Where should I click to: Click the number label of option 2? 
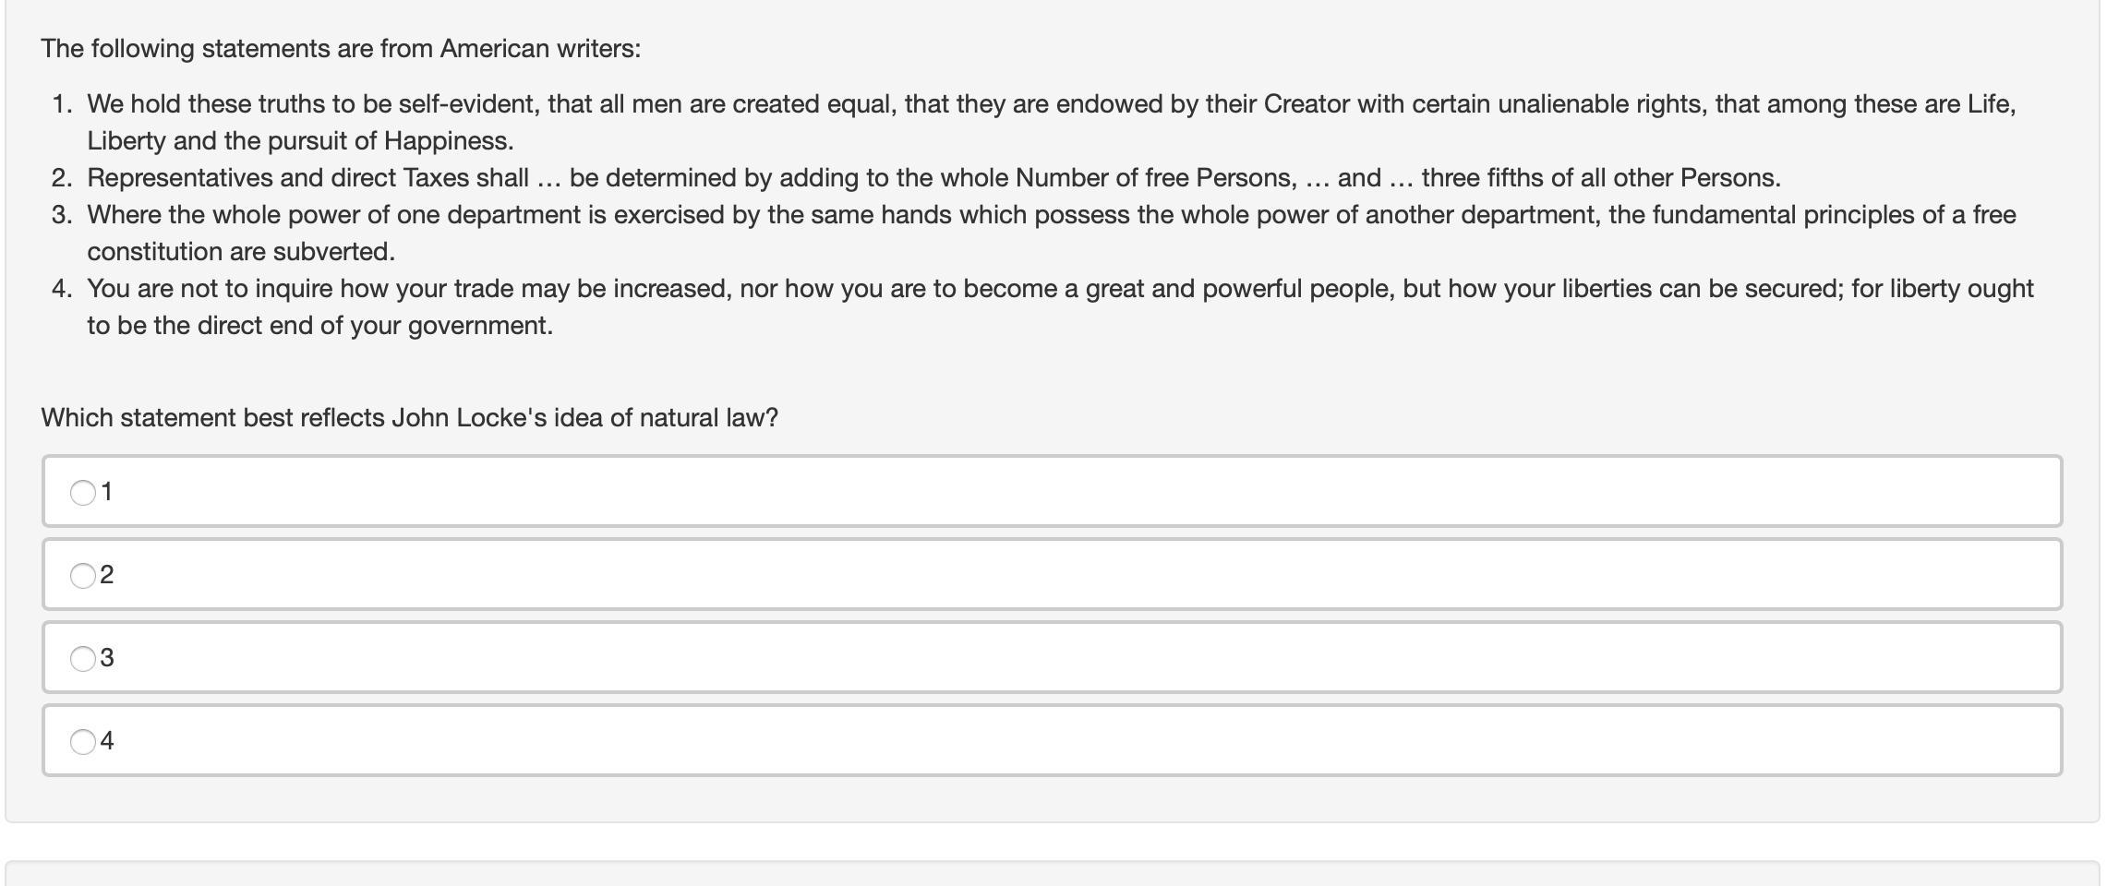pyautogui.click(x=107, y=575)
